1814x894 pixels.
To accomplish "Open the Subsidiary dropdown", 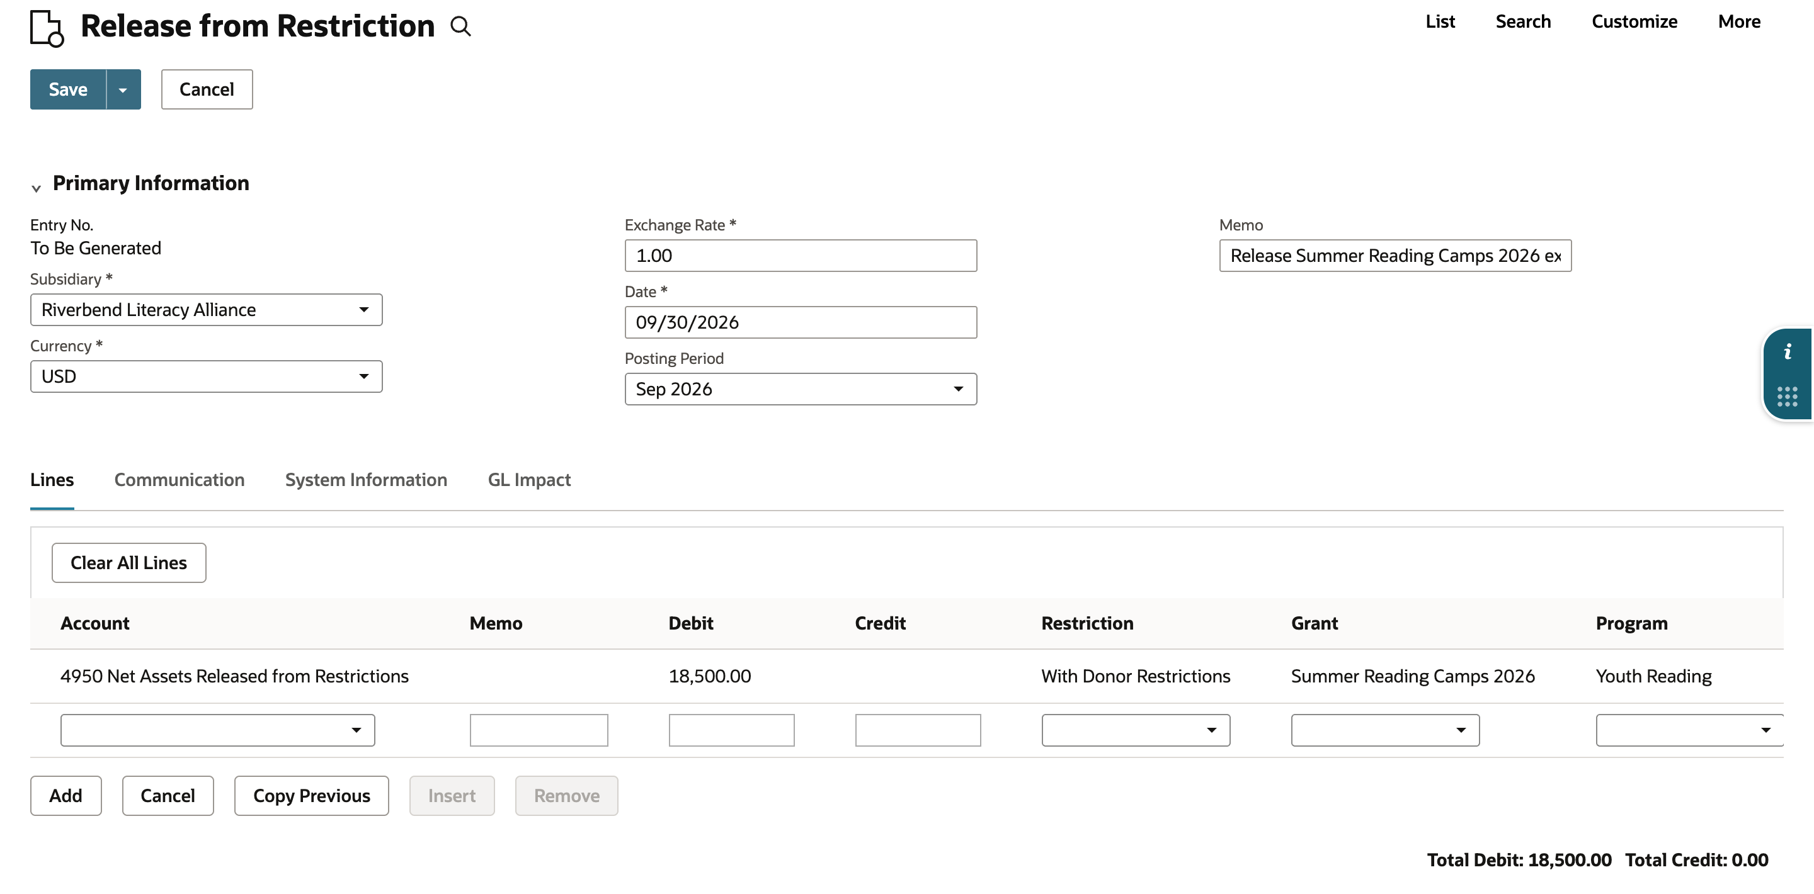I will pos(207,310).
